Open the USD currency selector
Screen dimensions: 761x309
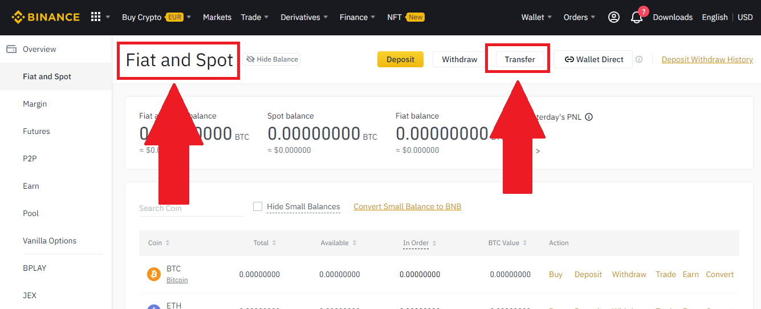745,17
